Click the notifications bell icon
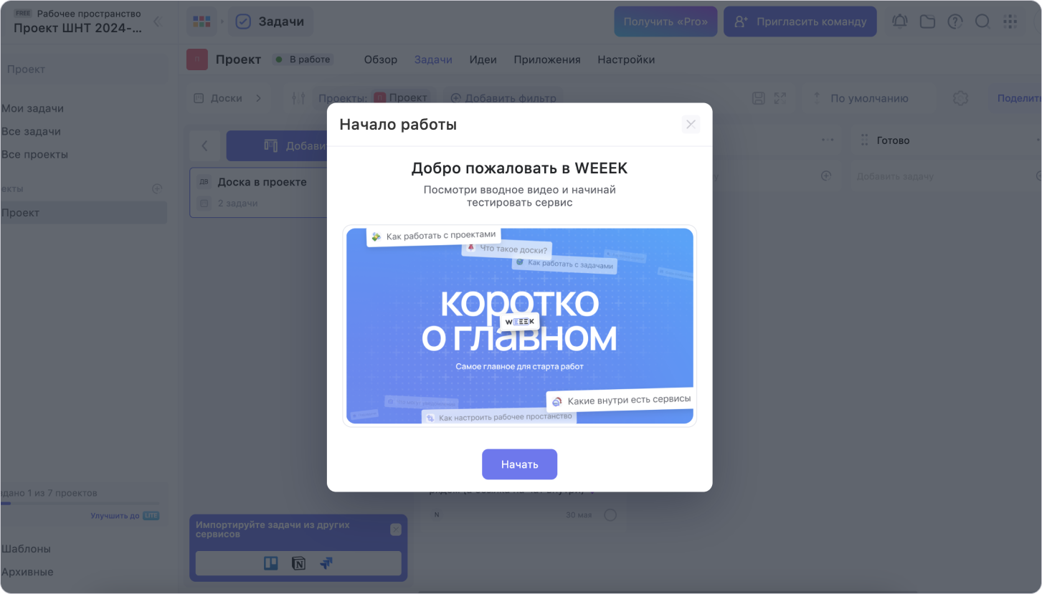 [x=899, y=21]
